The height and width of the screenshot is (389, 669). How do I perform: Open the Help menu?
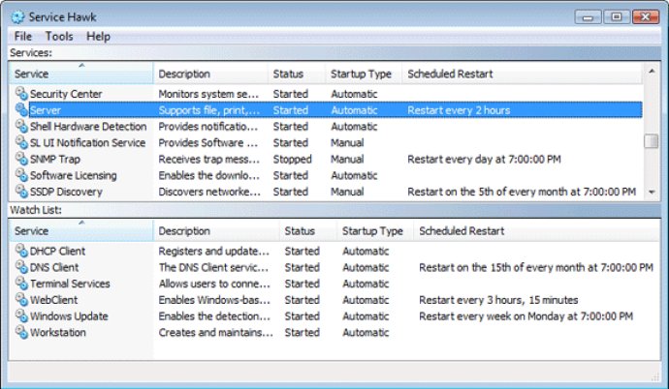[x=98, y=37]
